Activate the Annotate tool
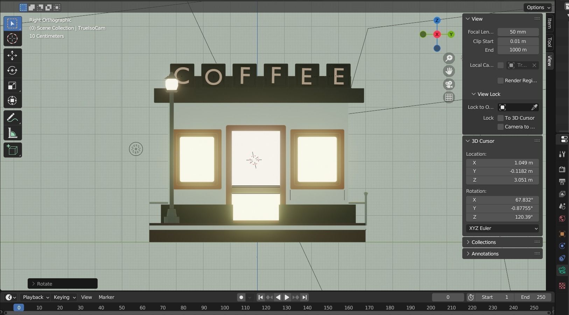The height and width of the screenshot is (315, 569). point(13,118)
